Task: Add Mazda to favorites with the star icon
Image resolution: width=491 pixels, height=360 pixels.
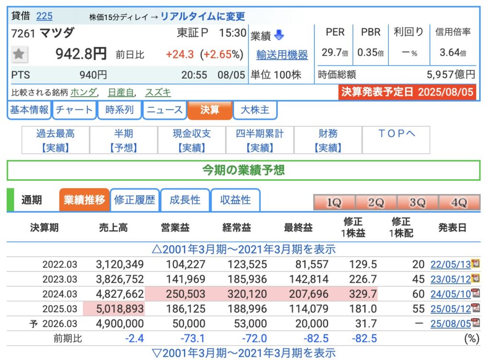Action: (19, 55)
